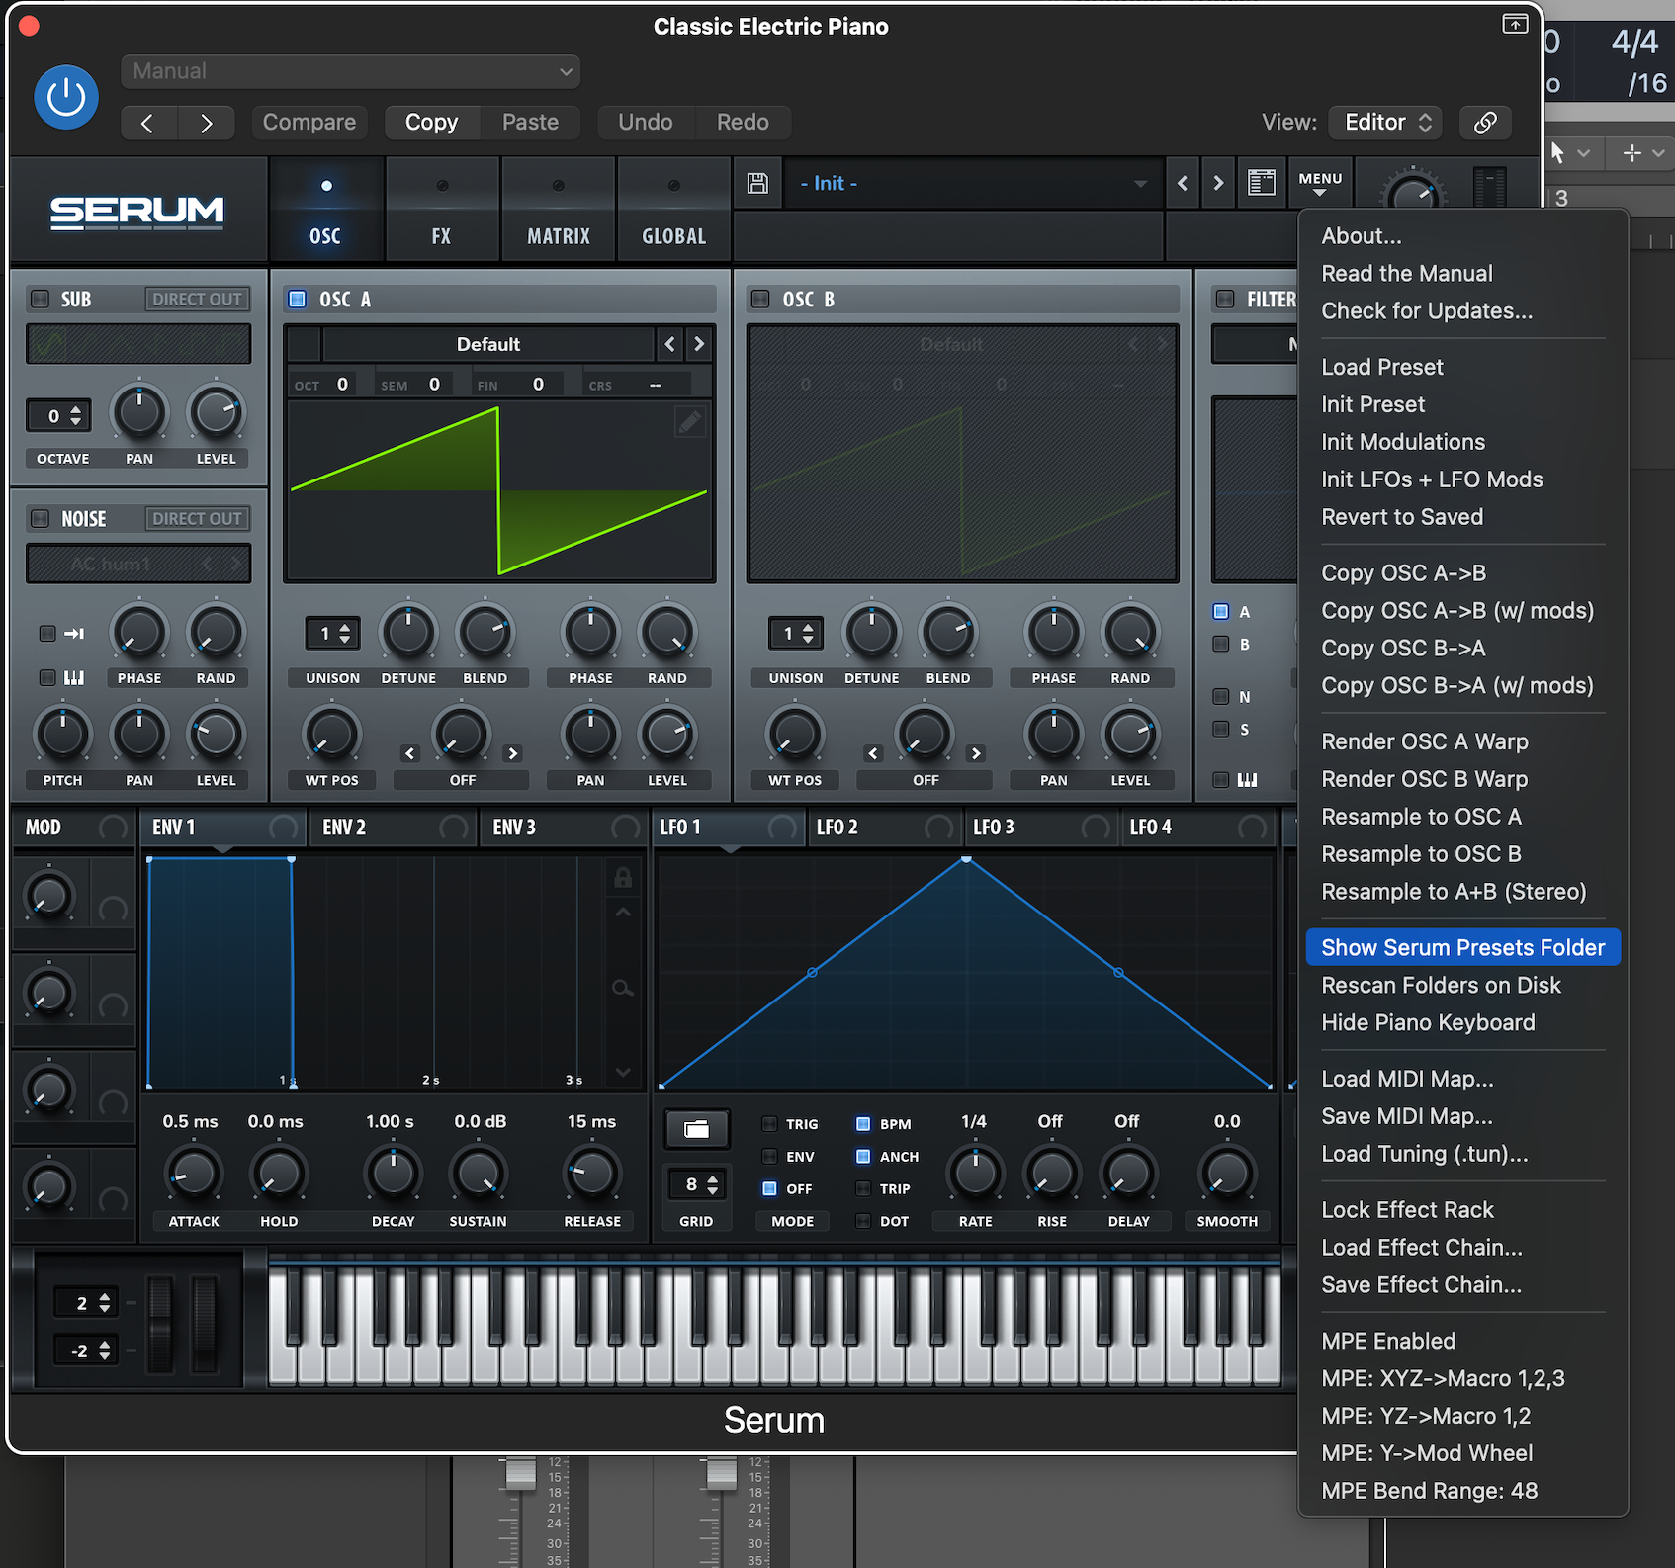Click the ENV 2 modulation source handle
This screenshot has width=1675, height=1568.
(454, 828)
